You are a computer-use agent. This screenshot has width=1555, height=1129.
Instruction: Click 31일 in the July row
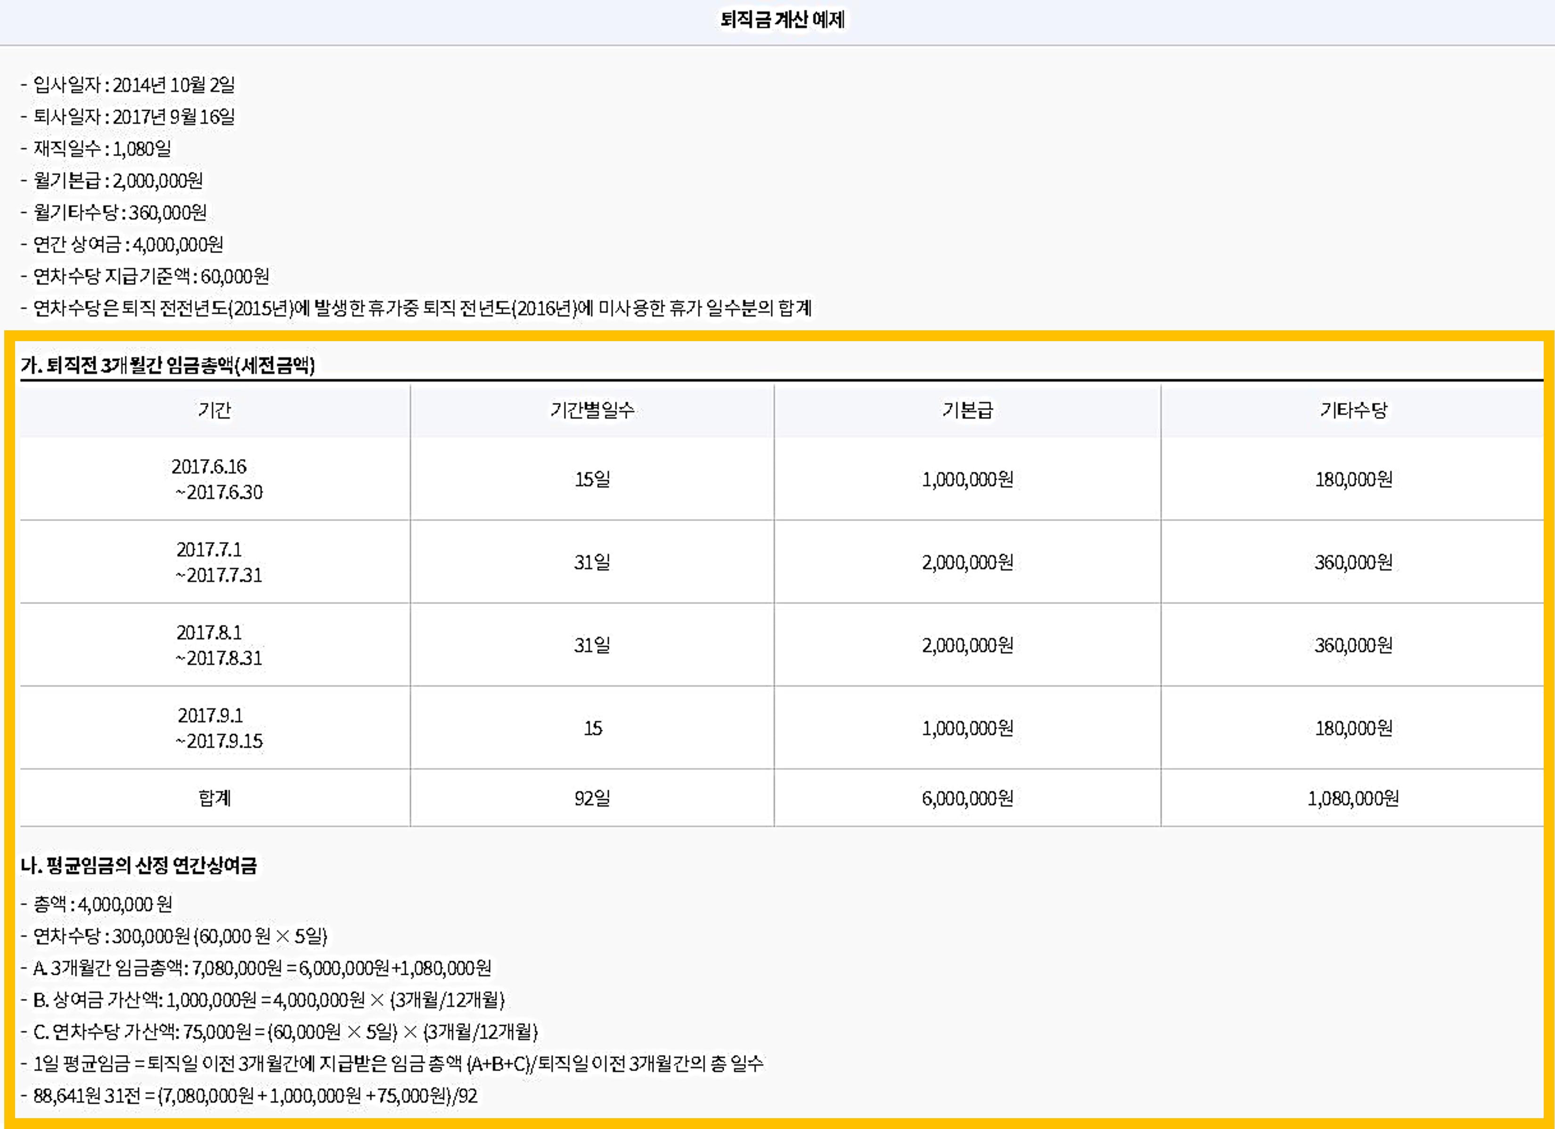pos(592,562)
